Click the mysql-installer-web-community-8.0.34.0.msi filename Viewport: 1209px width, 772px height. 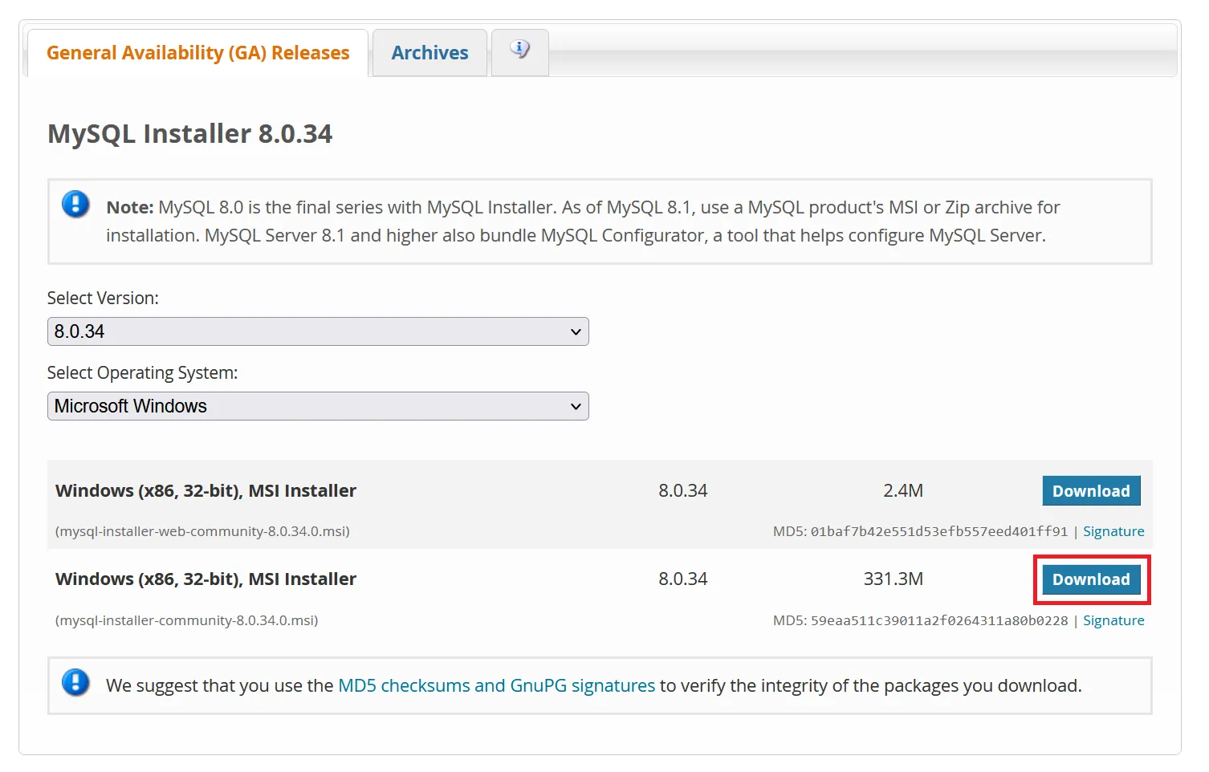click(x=202, y=531)
